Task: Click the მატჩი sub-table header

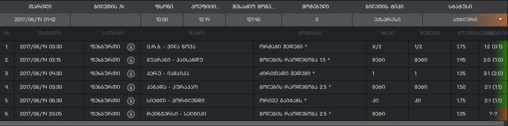Action: (x=197, y=33)
